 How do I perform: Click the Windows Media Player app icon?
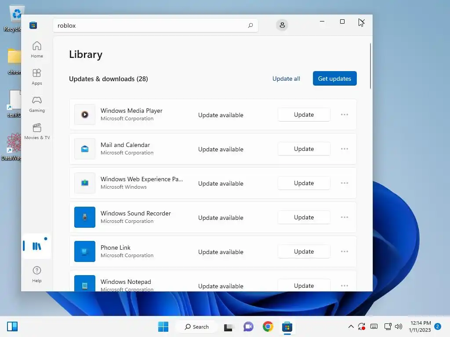point(85,115)
